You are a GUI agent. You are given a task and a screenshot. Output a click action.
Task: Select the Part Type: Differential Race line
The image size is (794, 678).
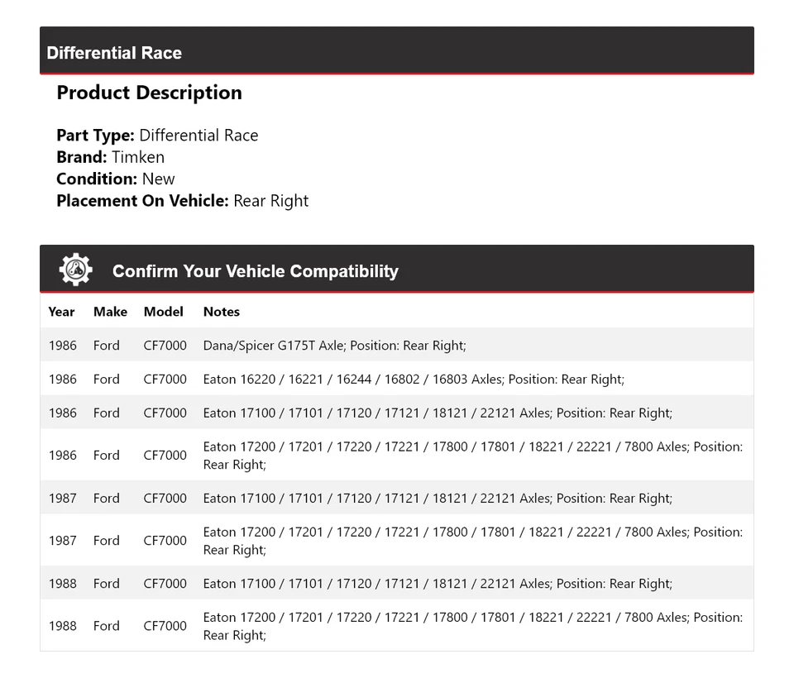pyautogui.click(x=157, y=136)
